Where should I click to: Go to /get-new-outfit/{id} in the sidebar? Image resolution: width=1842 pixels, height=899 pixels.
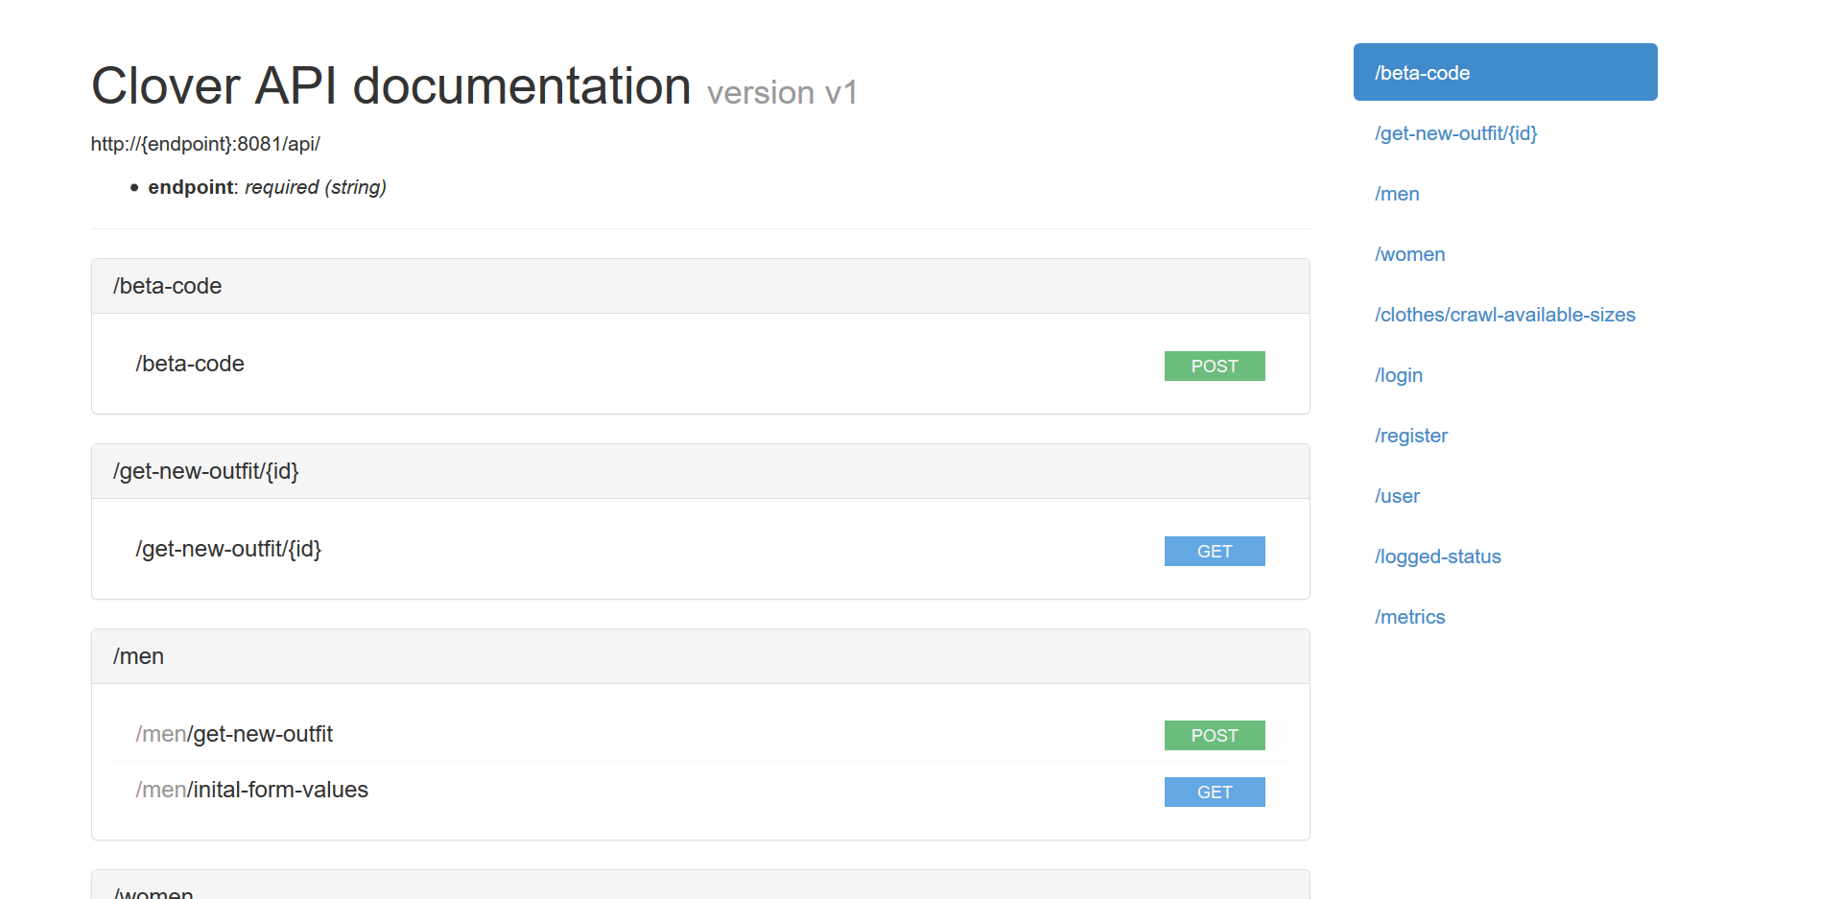click(x=1455, y=133)
